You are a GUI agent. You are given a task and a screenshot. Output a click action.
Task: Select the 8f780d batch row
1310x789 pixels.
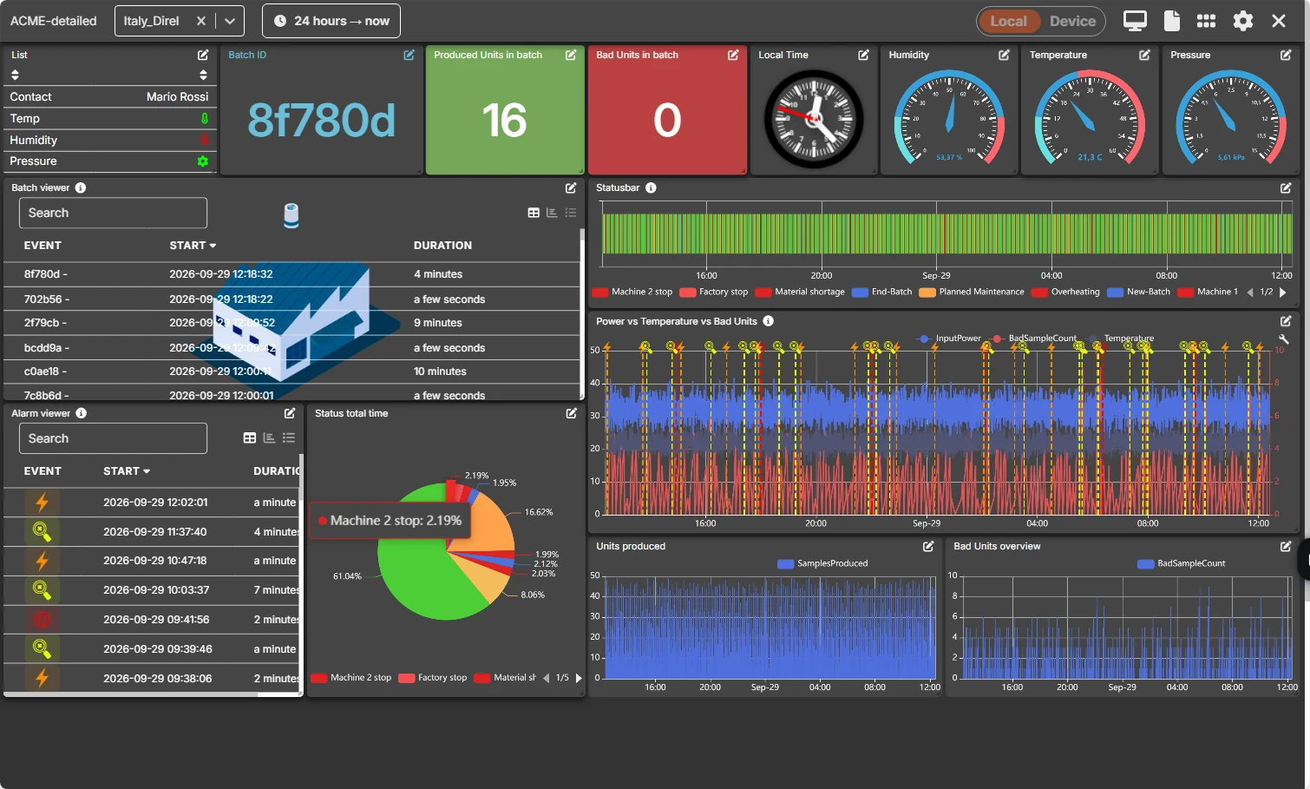291,274
